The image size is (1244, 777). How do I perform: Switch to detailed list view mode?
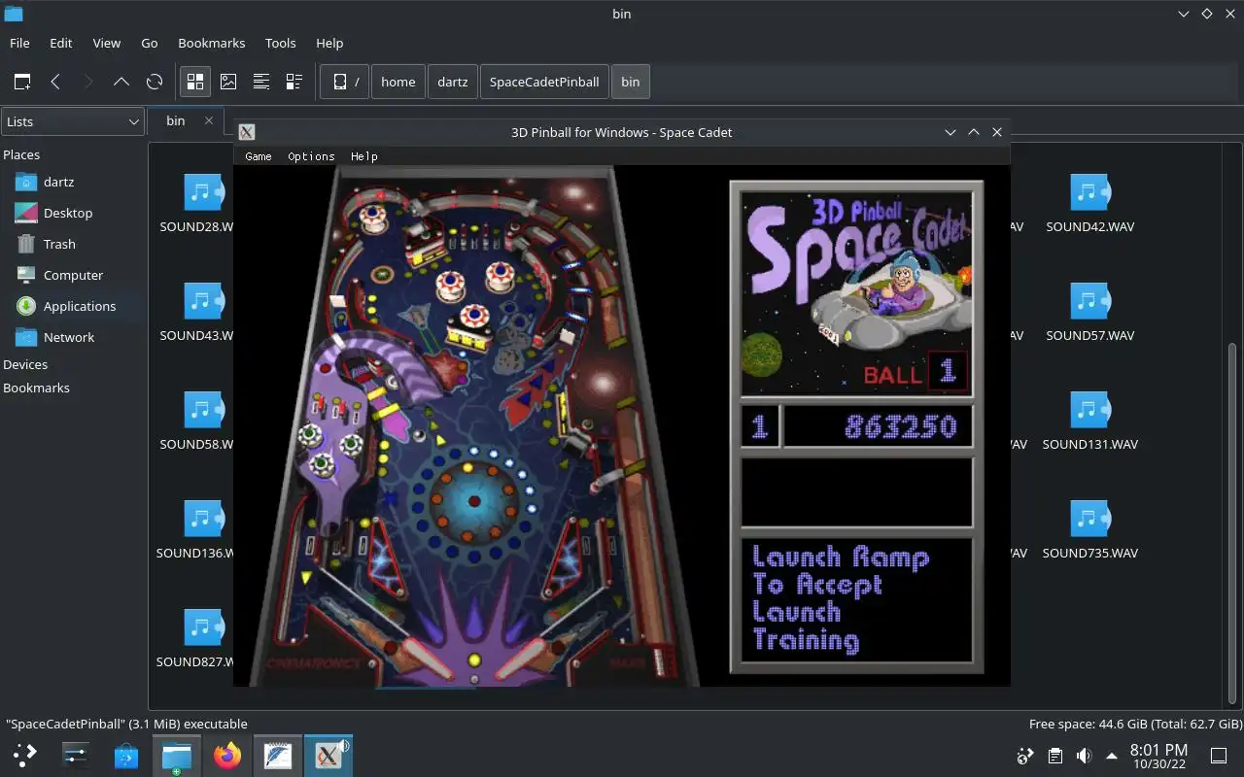coord(261,82)
